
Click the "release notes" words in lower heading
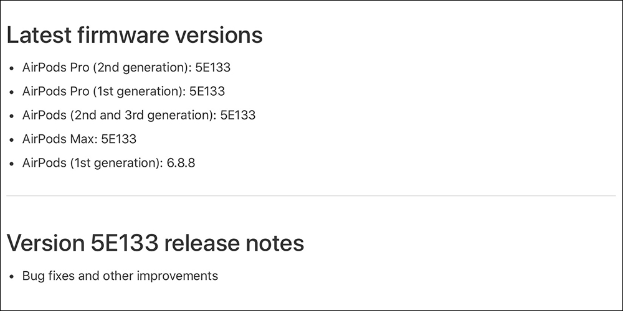(x=234, y=243)
